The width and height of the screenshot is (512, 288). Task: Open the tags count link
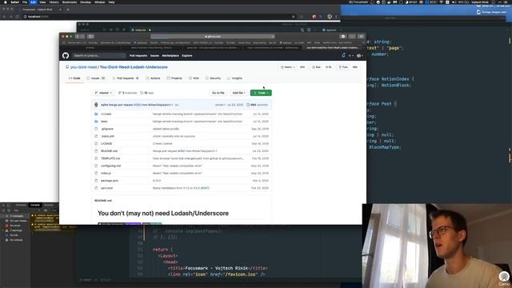point(147,93)
